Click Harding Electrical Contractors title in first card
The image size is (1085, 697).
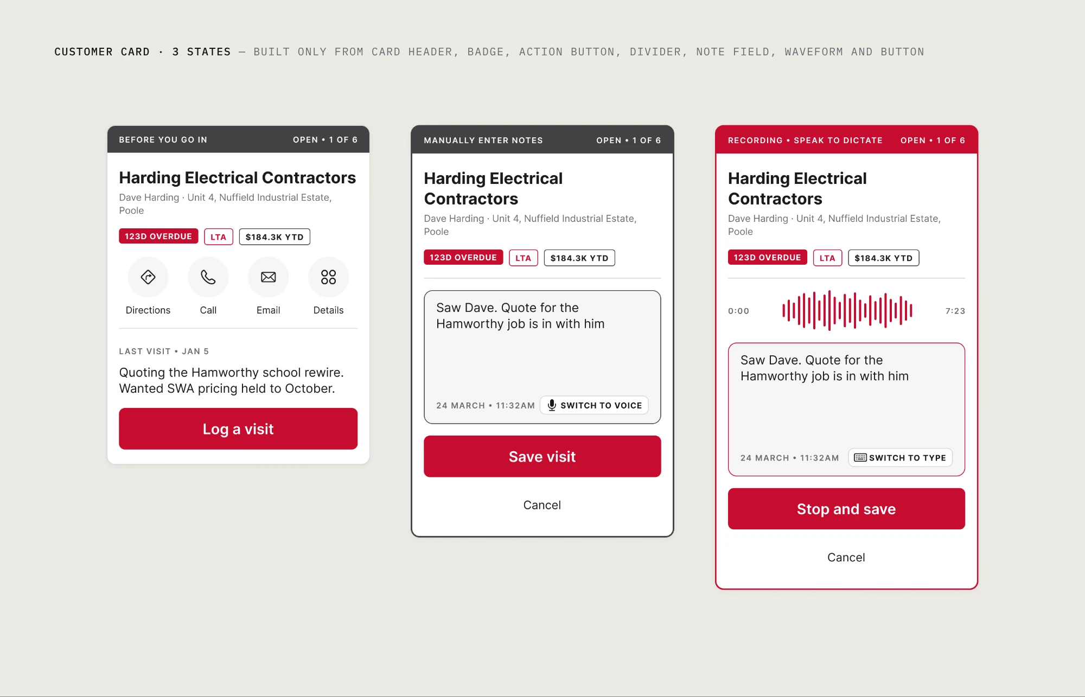tap(237, 177)
